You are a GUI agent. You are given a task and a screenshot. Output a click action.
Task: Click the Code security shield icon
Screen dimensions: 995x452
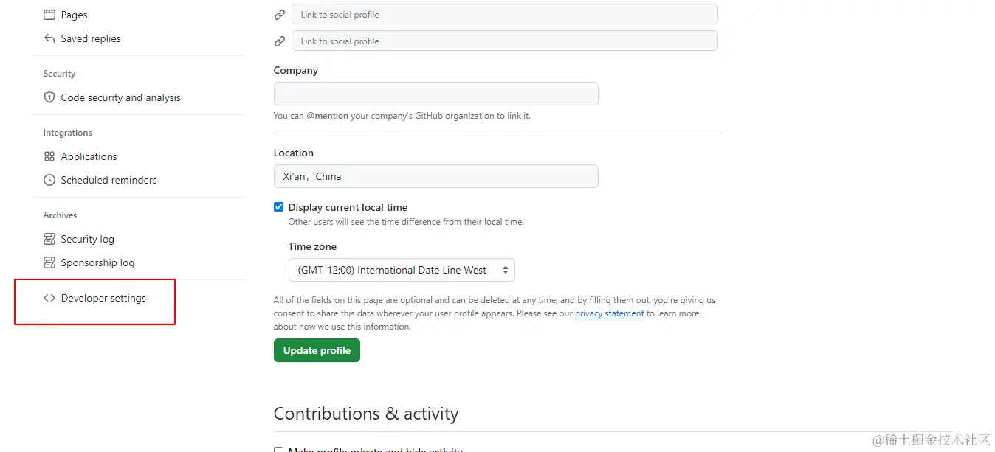click(49, 97)
